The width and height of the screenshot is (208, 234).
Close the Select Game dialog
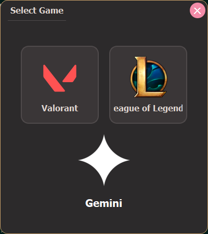198,10
